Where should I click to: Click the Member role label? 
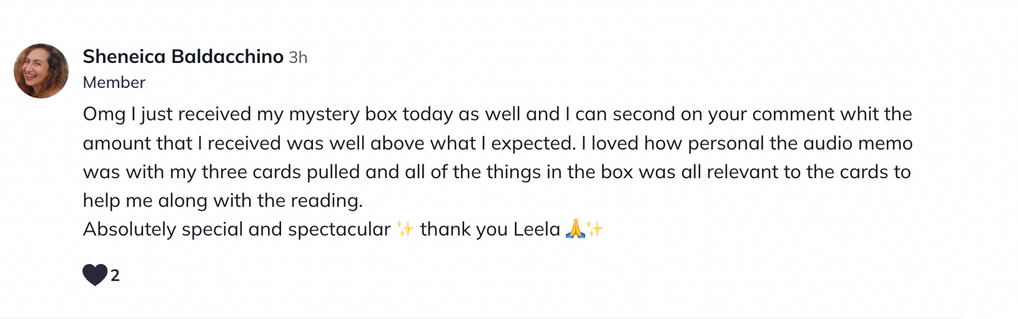coord(114,83)
